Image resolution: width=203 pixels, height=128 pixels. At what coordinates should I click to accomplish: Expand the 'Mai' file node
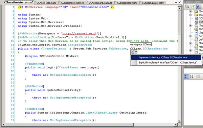[190, 43]
